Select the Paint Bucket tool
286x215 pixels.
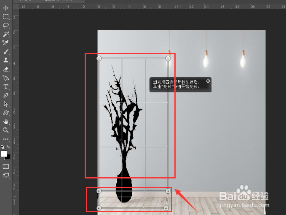tap(5, 78)
